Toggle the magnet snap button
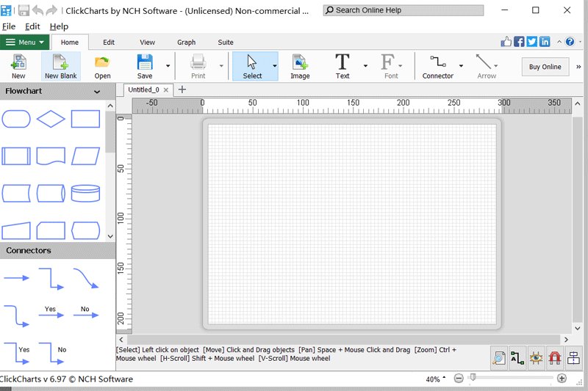 pos(555,358)
